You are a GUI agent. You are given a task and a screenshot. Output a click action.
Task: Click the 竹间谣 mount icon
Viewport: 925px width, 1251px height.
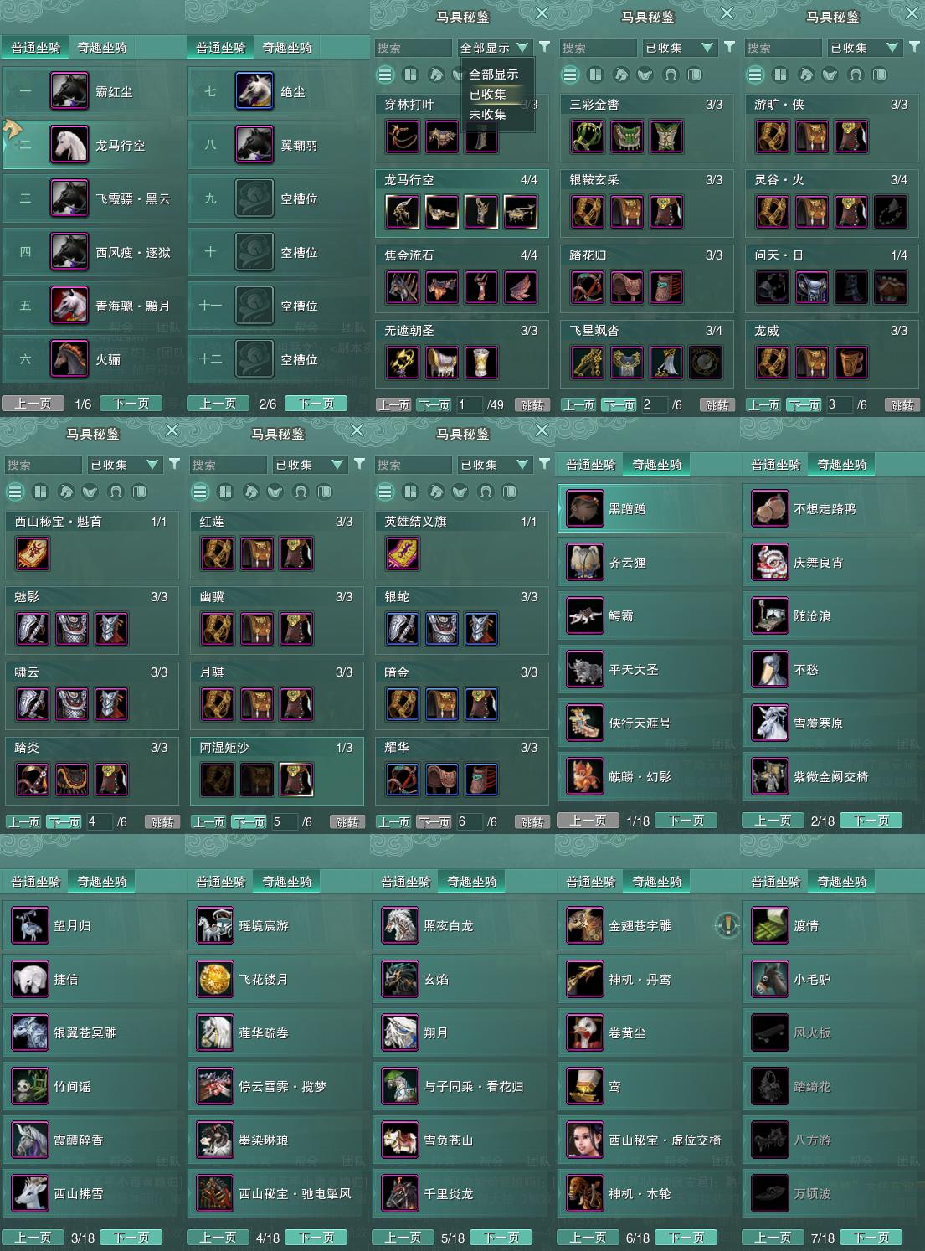pos(30,1086)
